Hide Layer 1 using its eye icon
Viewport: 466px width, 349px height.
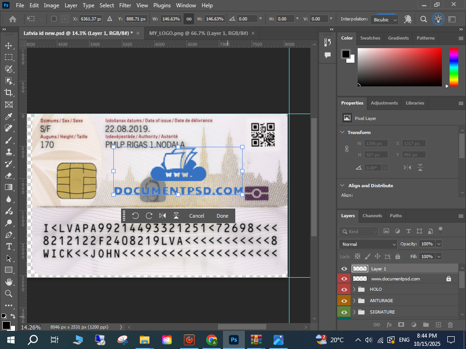(344, 269)
